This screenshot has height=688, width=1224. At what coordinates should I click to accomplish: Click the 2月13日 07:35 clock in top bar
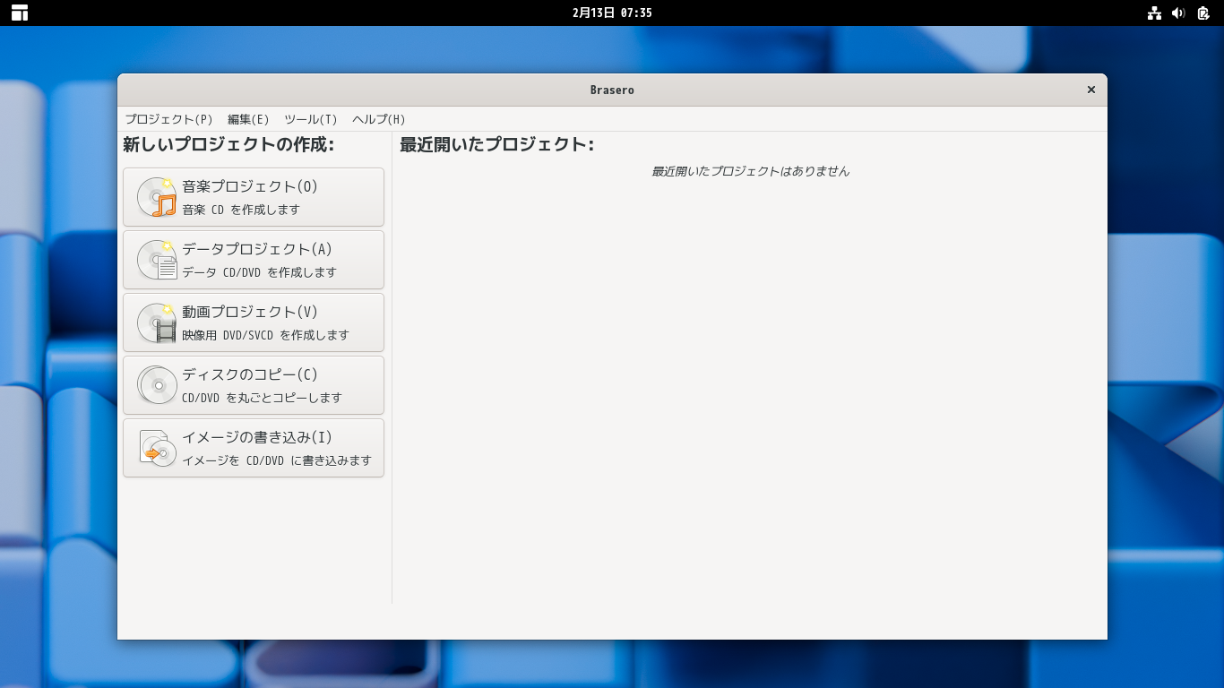click(612, 13)
